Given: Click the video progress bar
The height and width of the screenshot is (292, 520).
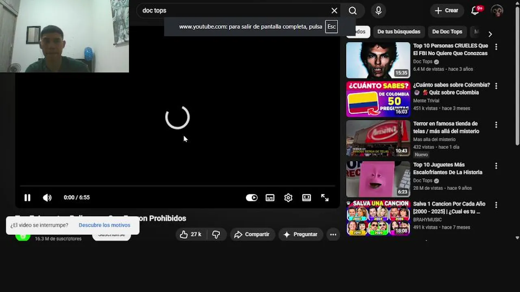Looking at the screenshot, I should [x=178, y=186].
